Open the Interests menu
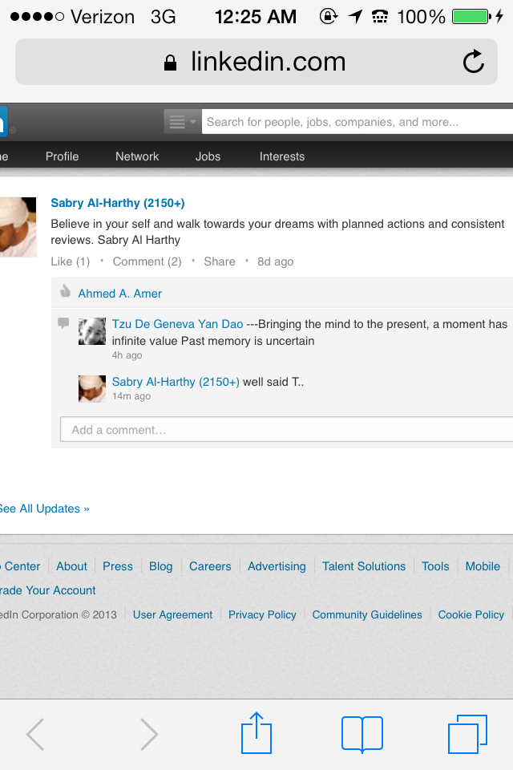This screenshot has width=513, height=770. pos(281,156)
